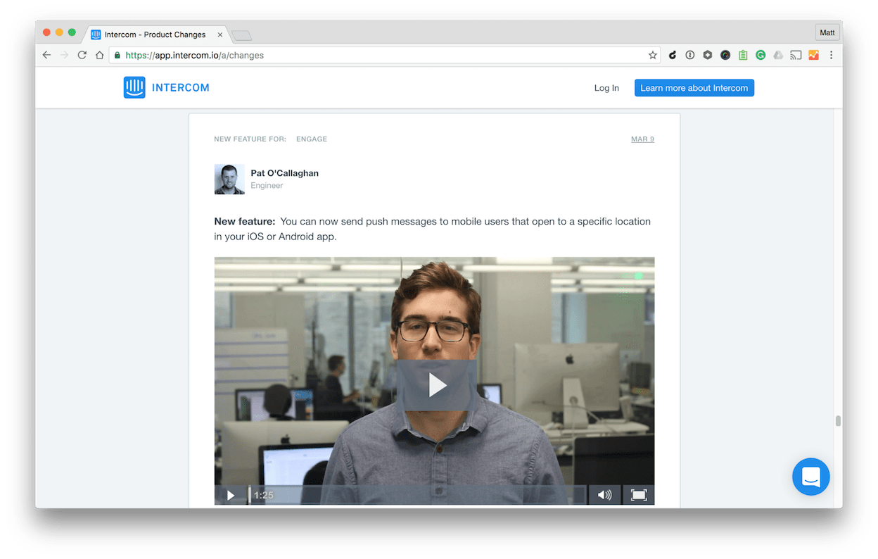Click the Grammarly extension icon

[761, 55]
